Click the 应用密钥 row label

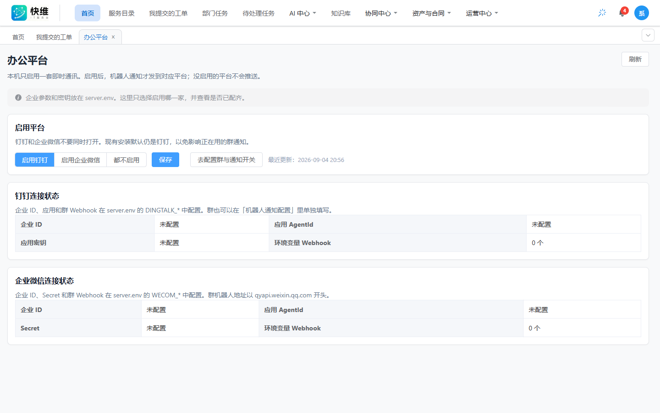33,243
